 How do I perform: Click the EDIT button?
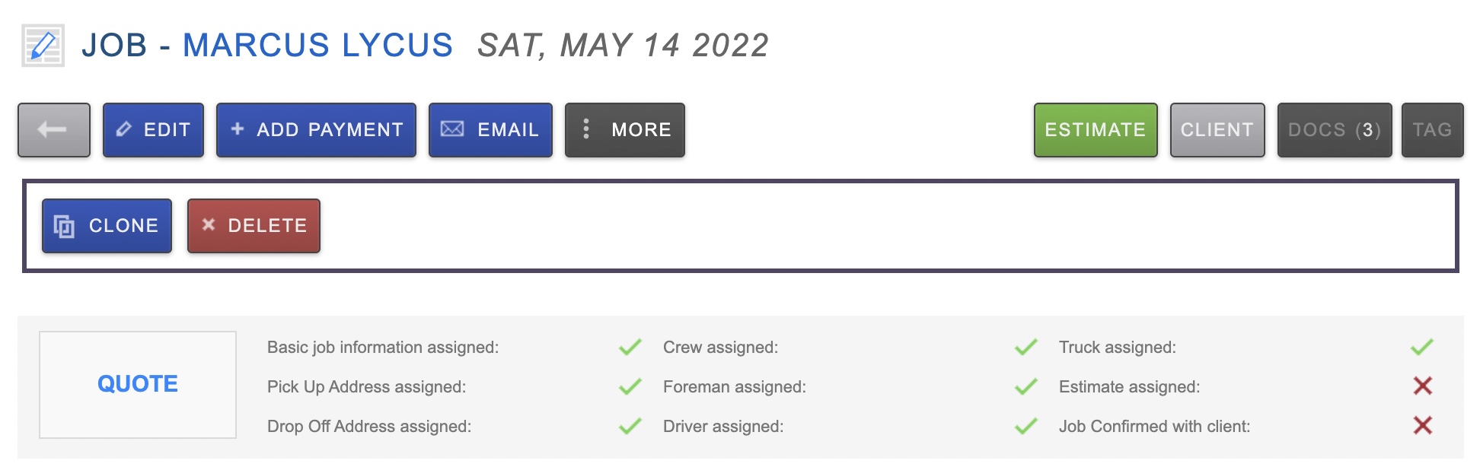click(x=153, y=130)
